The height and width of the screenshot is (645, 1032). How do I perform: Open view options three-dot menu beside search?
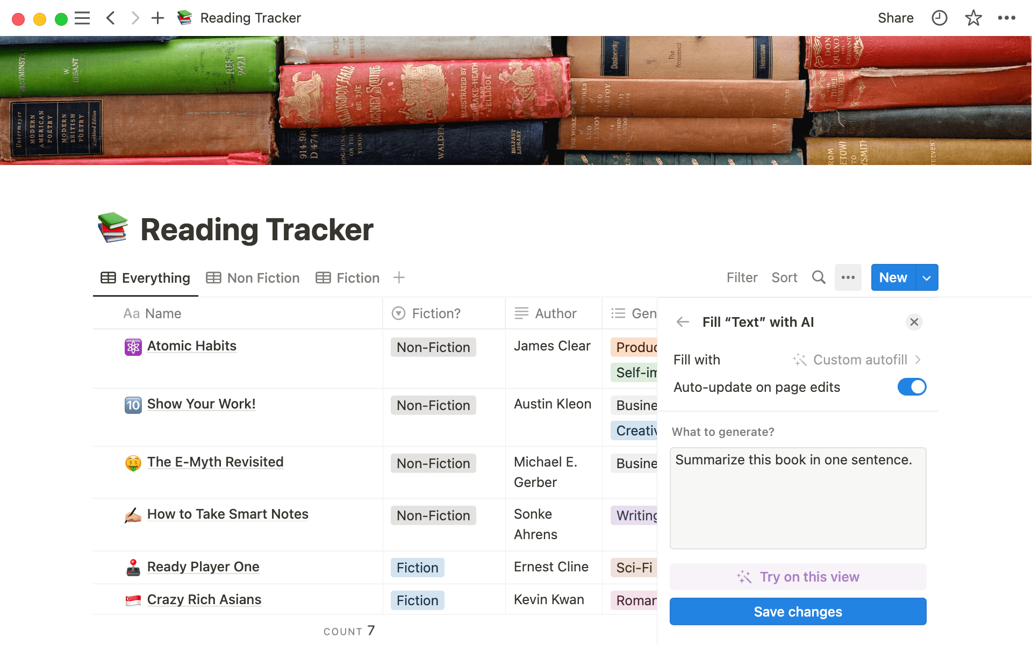[848, 277]
